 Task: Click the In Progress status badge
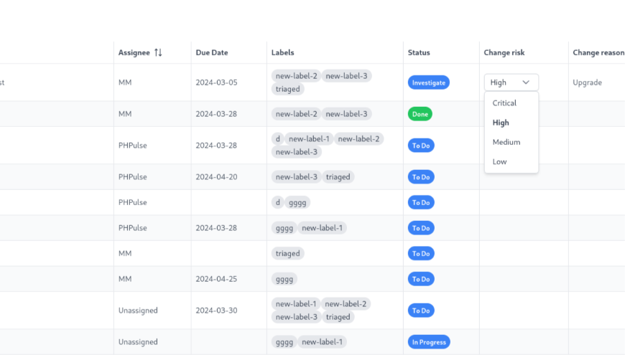point(428,342)
